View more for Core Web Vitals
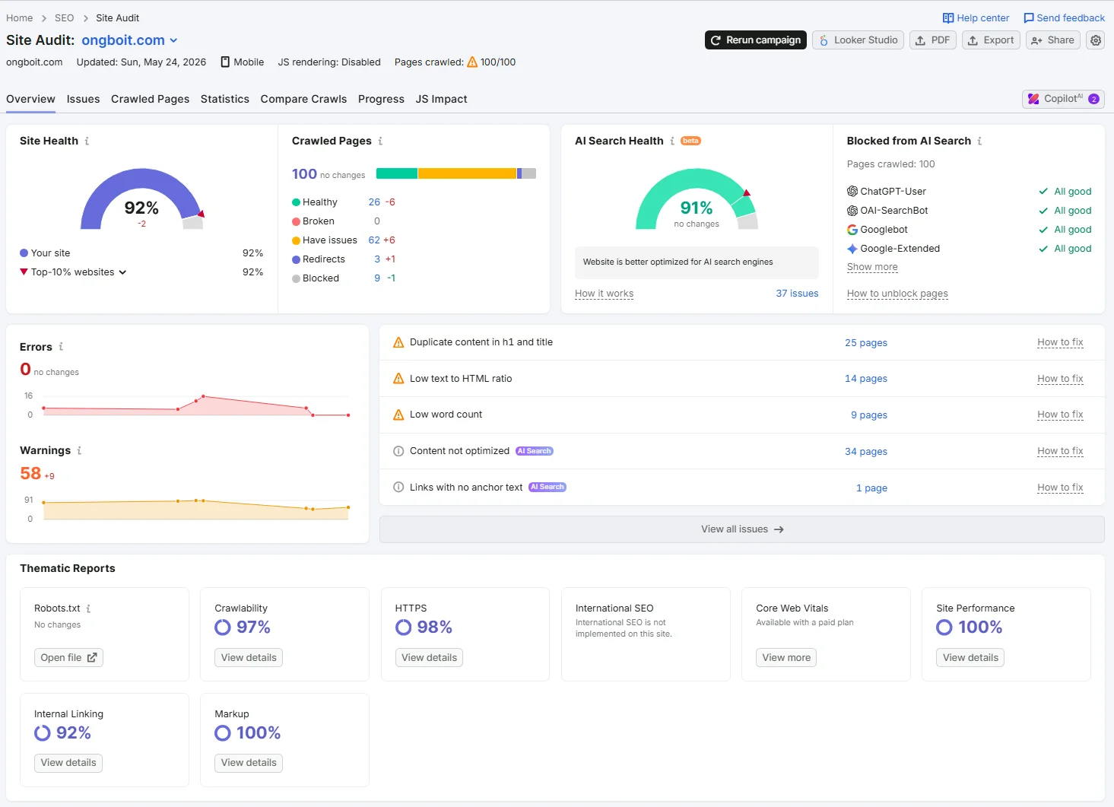Viewport: 1114px width, 807px height. pos(786,658)
